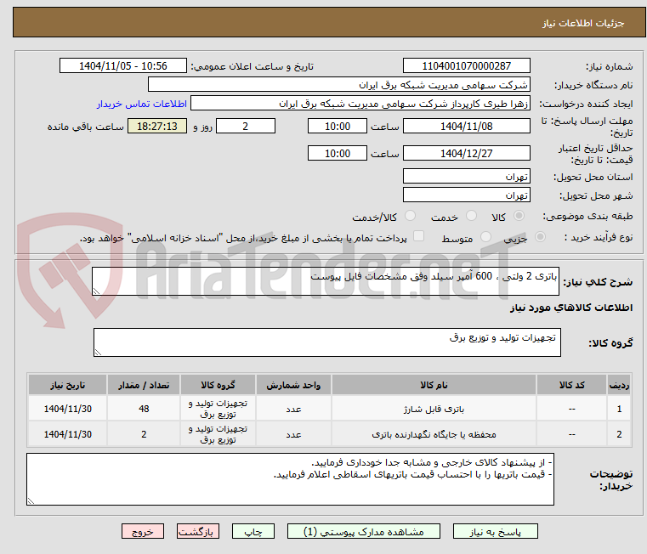
Task: Click the تاریخ نیاز column header
Action: (68, 385)
